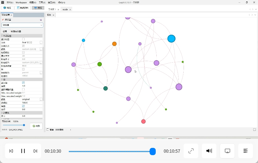Screen dimensions: 258x163
Task: Skip to the next video track
Action: point(35,151)
